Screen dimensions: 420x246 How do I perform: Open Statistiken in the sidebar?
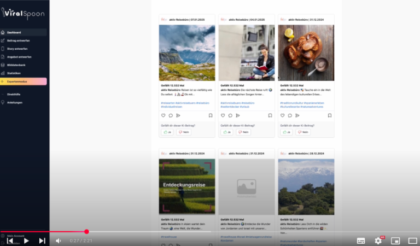pyautogui.click(x=14, y=73)
